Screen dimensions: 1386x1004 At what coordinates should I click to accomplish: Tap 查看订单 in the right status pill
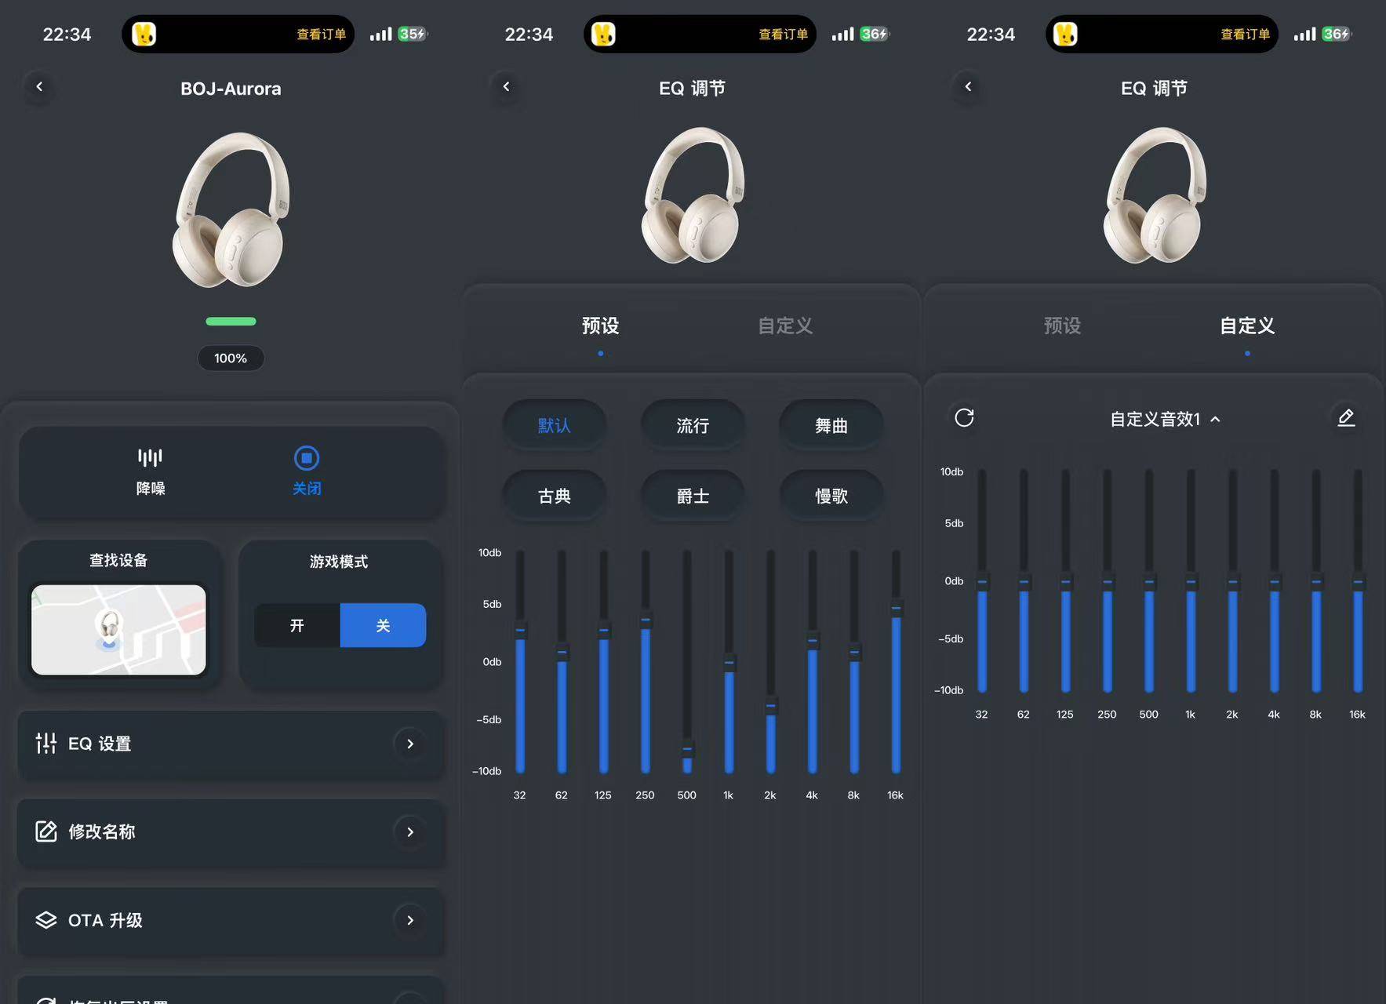coord(1245,35)
